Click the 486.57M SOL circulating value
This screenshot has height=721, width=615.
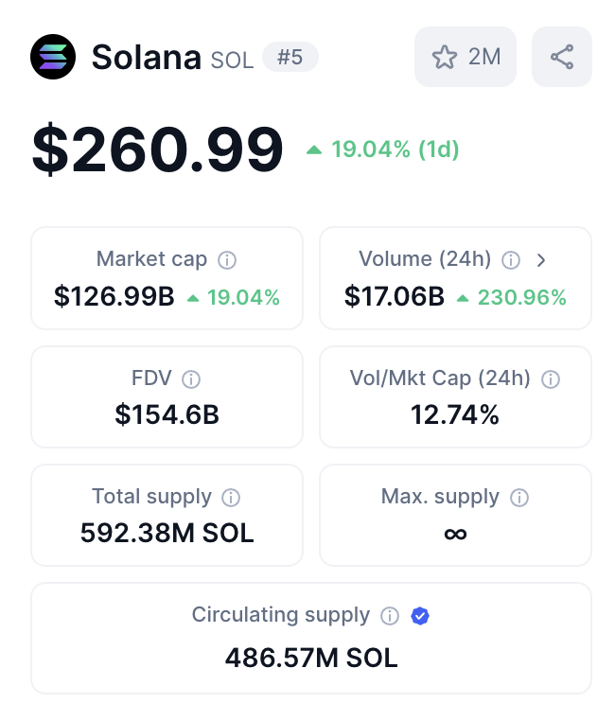point(311,658)
